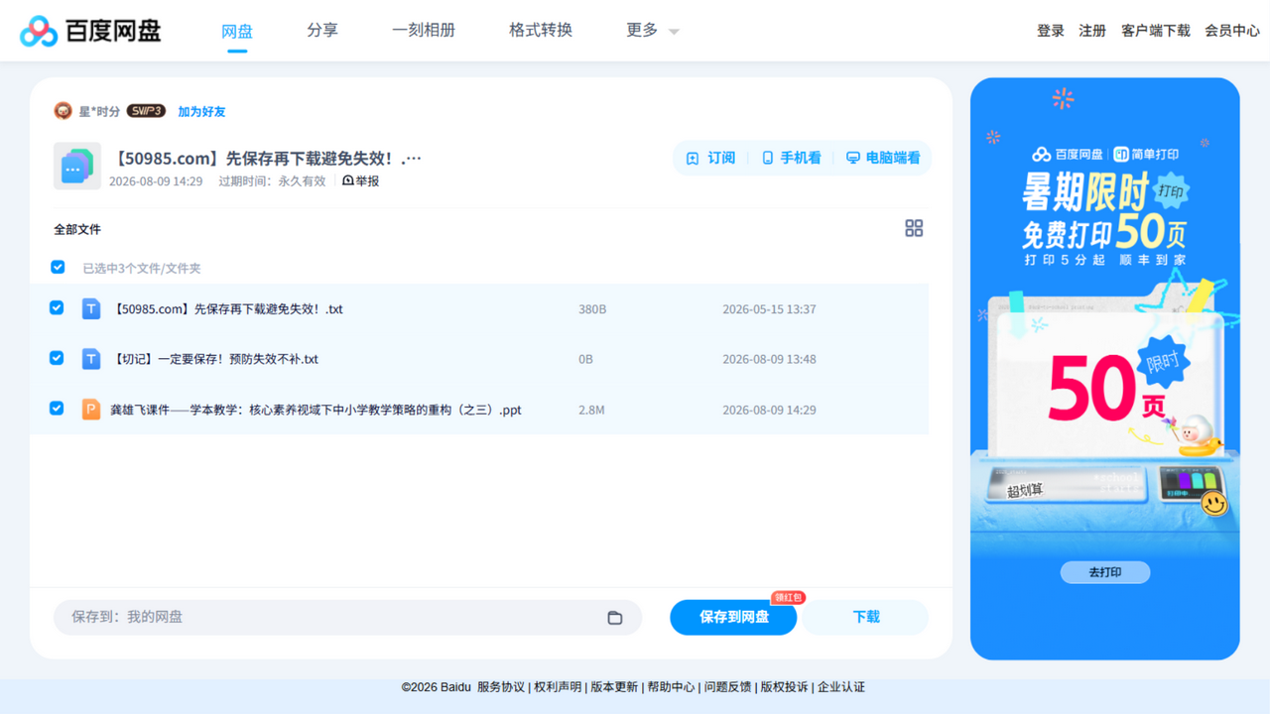Click the 保存到 location field
This screenshot has height=714, width=1270.
point(347,617)
